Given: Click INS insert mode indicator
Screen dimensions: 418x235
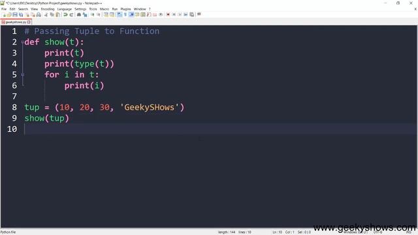Looking at the screenshot, I should pos(409,232).
